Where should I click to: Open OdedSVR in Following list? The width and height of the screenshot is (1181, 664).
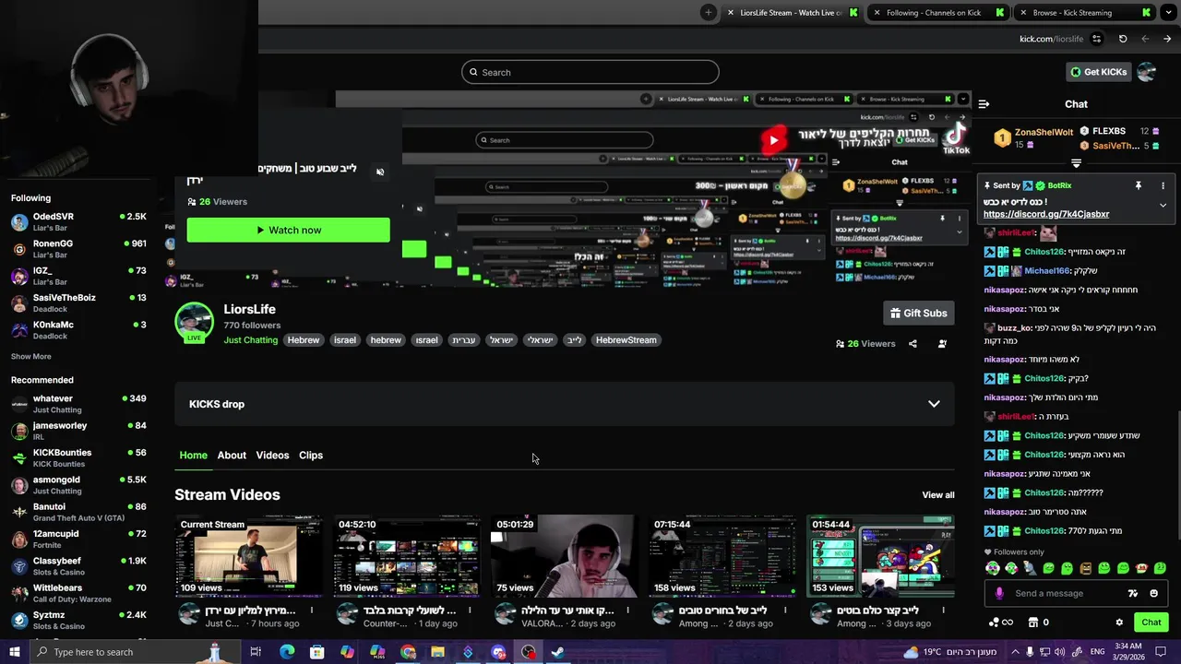pyautogui.click(x=78, y=221)
